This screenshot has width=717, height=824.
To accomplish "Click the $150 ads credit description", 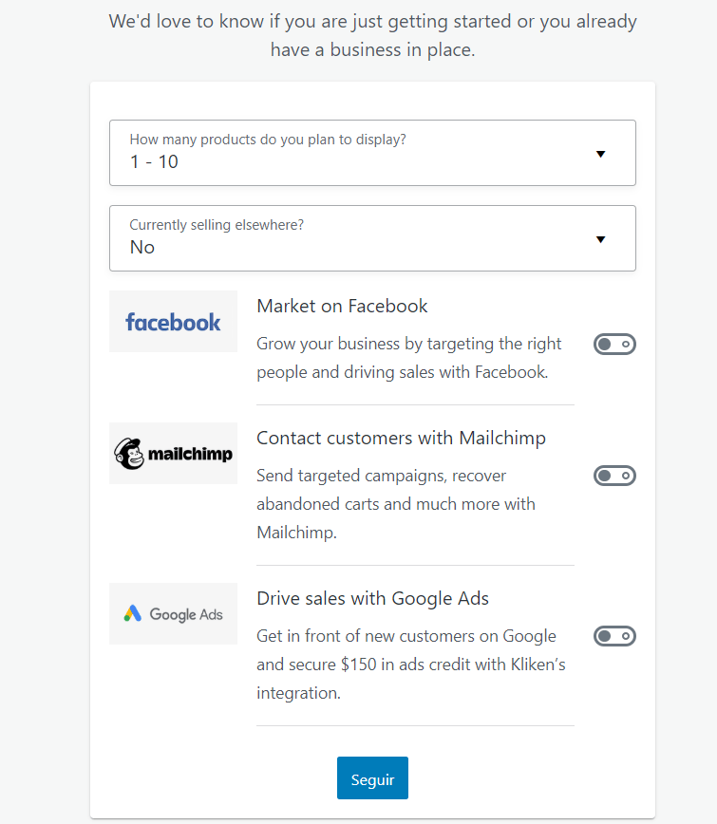I will pos(410,665).
